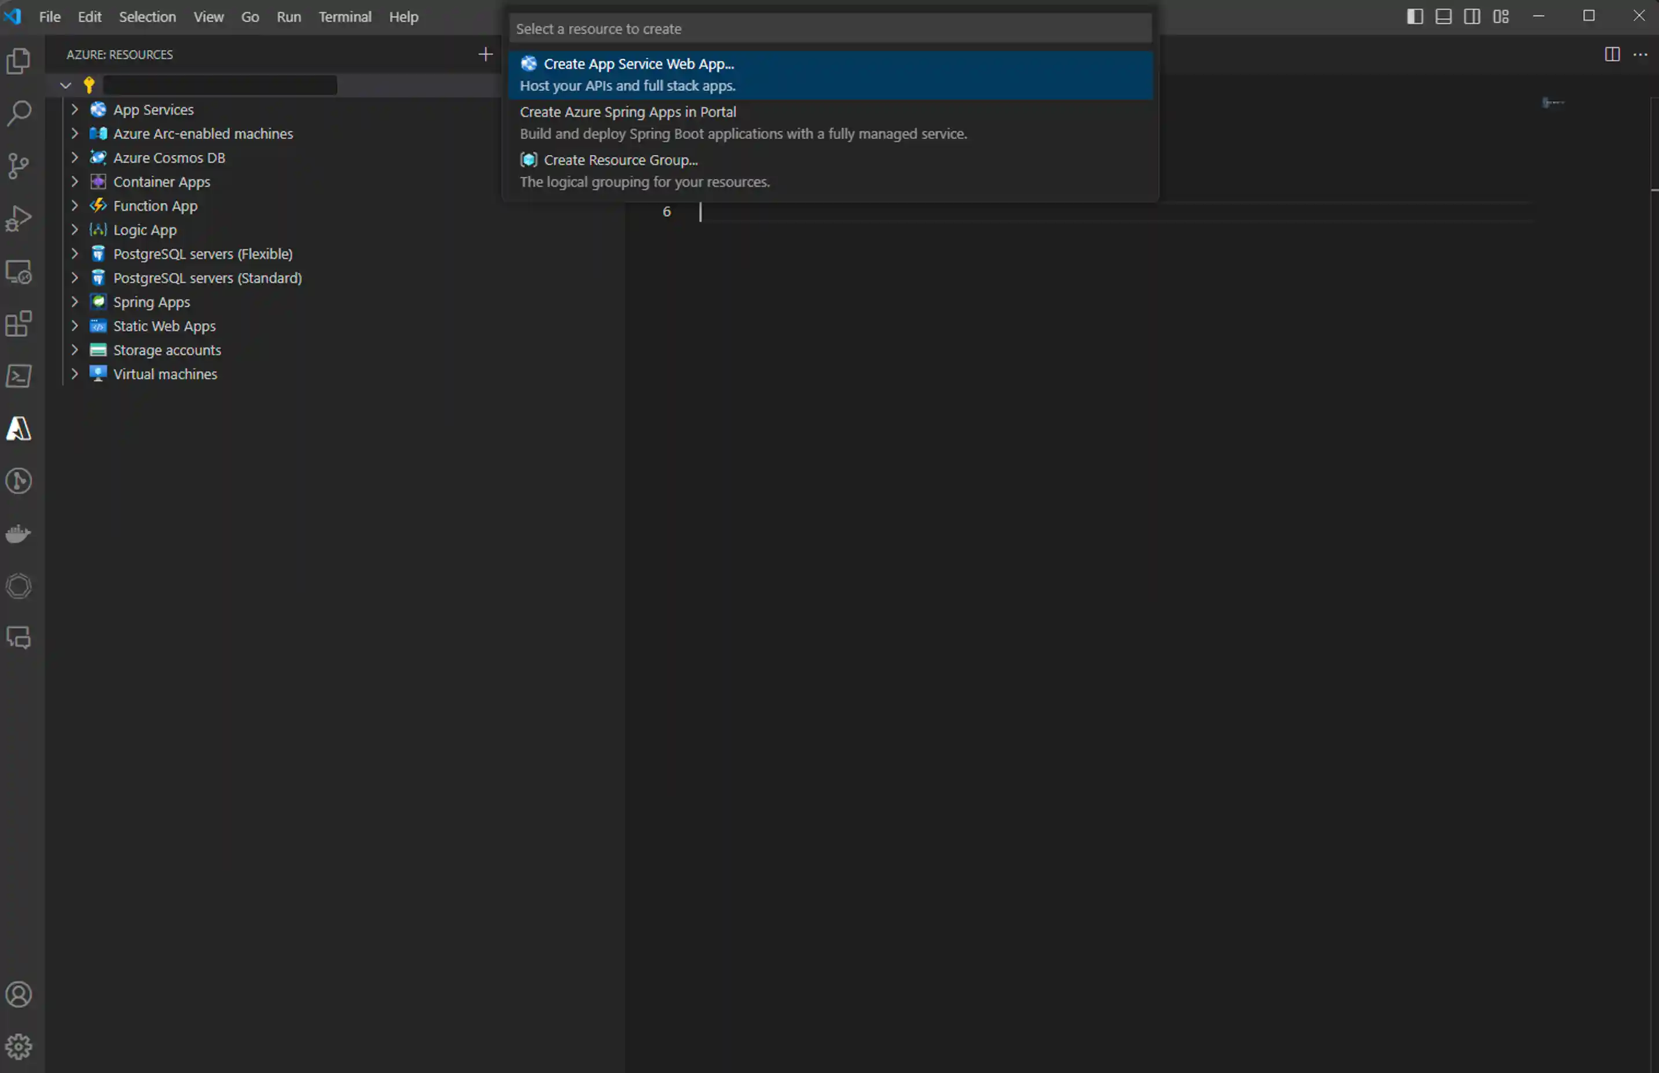Open the Search view
The height and width of the screenshot is (1073, 1659).
pos(19,113)
